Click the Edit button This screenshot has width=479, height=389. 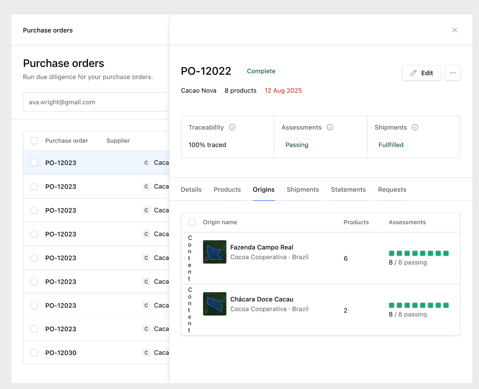point(421,73)
